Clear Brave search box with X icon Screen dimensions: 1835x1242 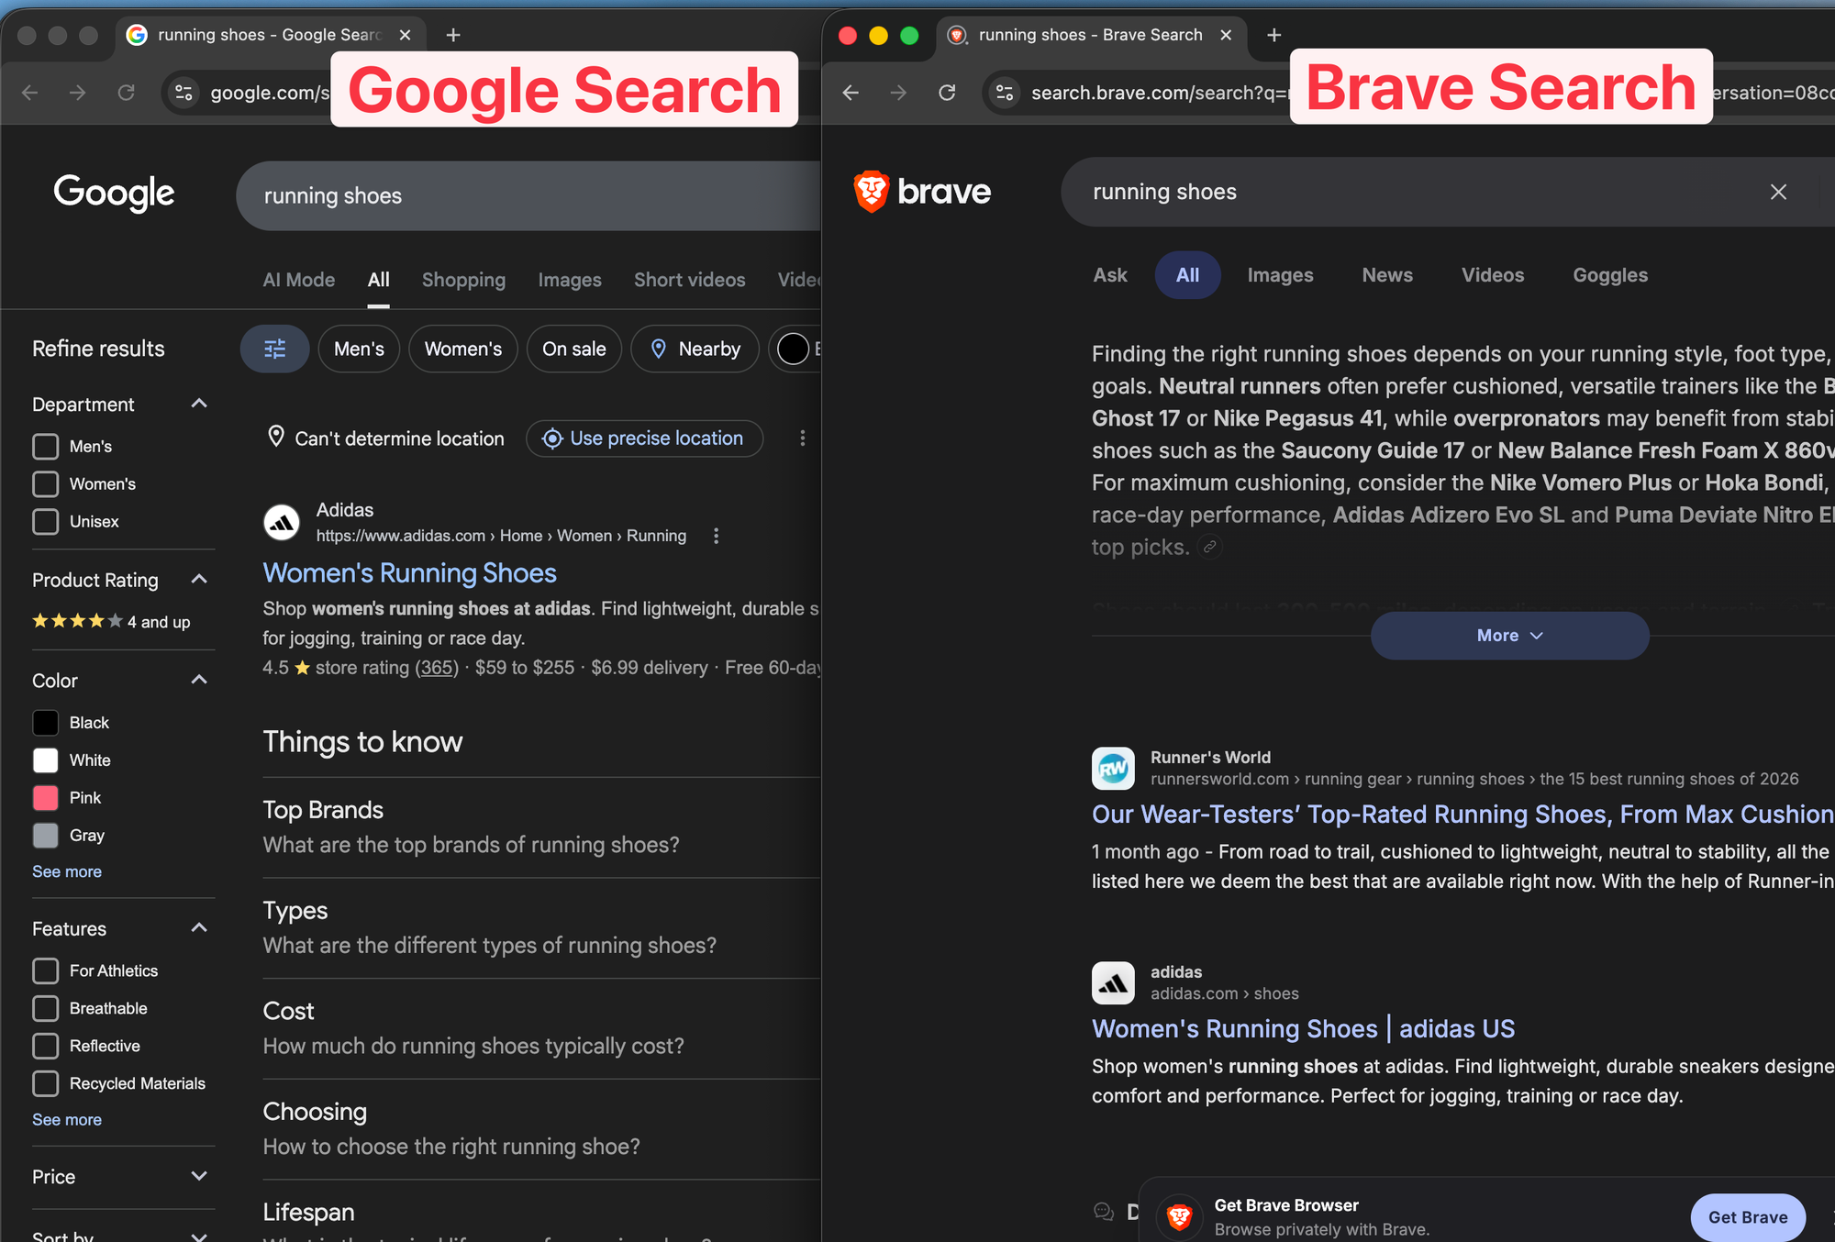pos(1777,192)
